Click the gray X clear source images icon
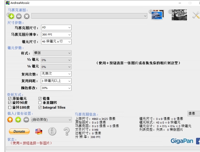200x152 pixels. pos(27,16)
